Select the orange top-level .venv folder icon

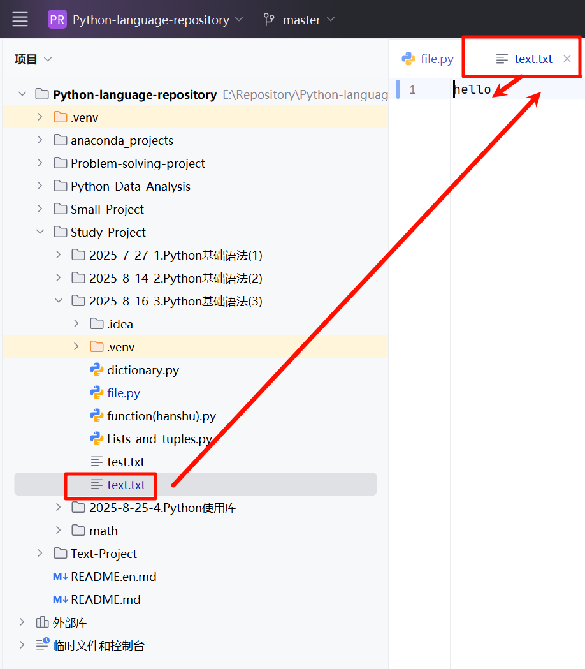pos(61,117)
